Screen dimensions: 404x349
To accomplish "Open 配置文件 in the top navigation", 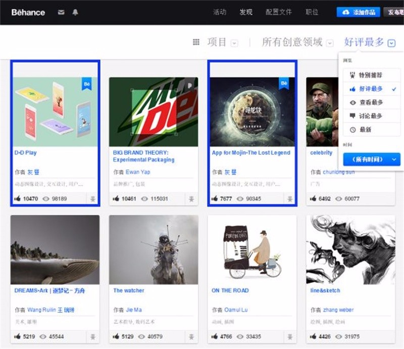I will tap(279, 12).
